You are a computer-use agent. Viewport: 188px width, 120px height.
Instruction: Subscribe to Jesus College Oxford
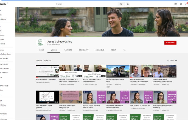point(170,43)
